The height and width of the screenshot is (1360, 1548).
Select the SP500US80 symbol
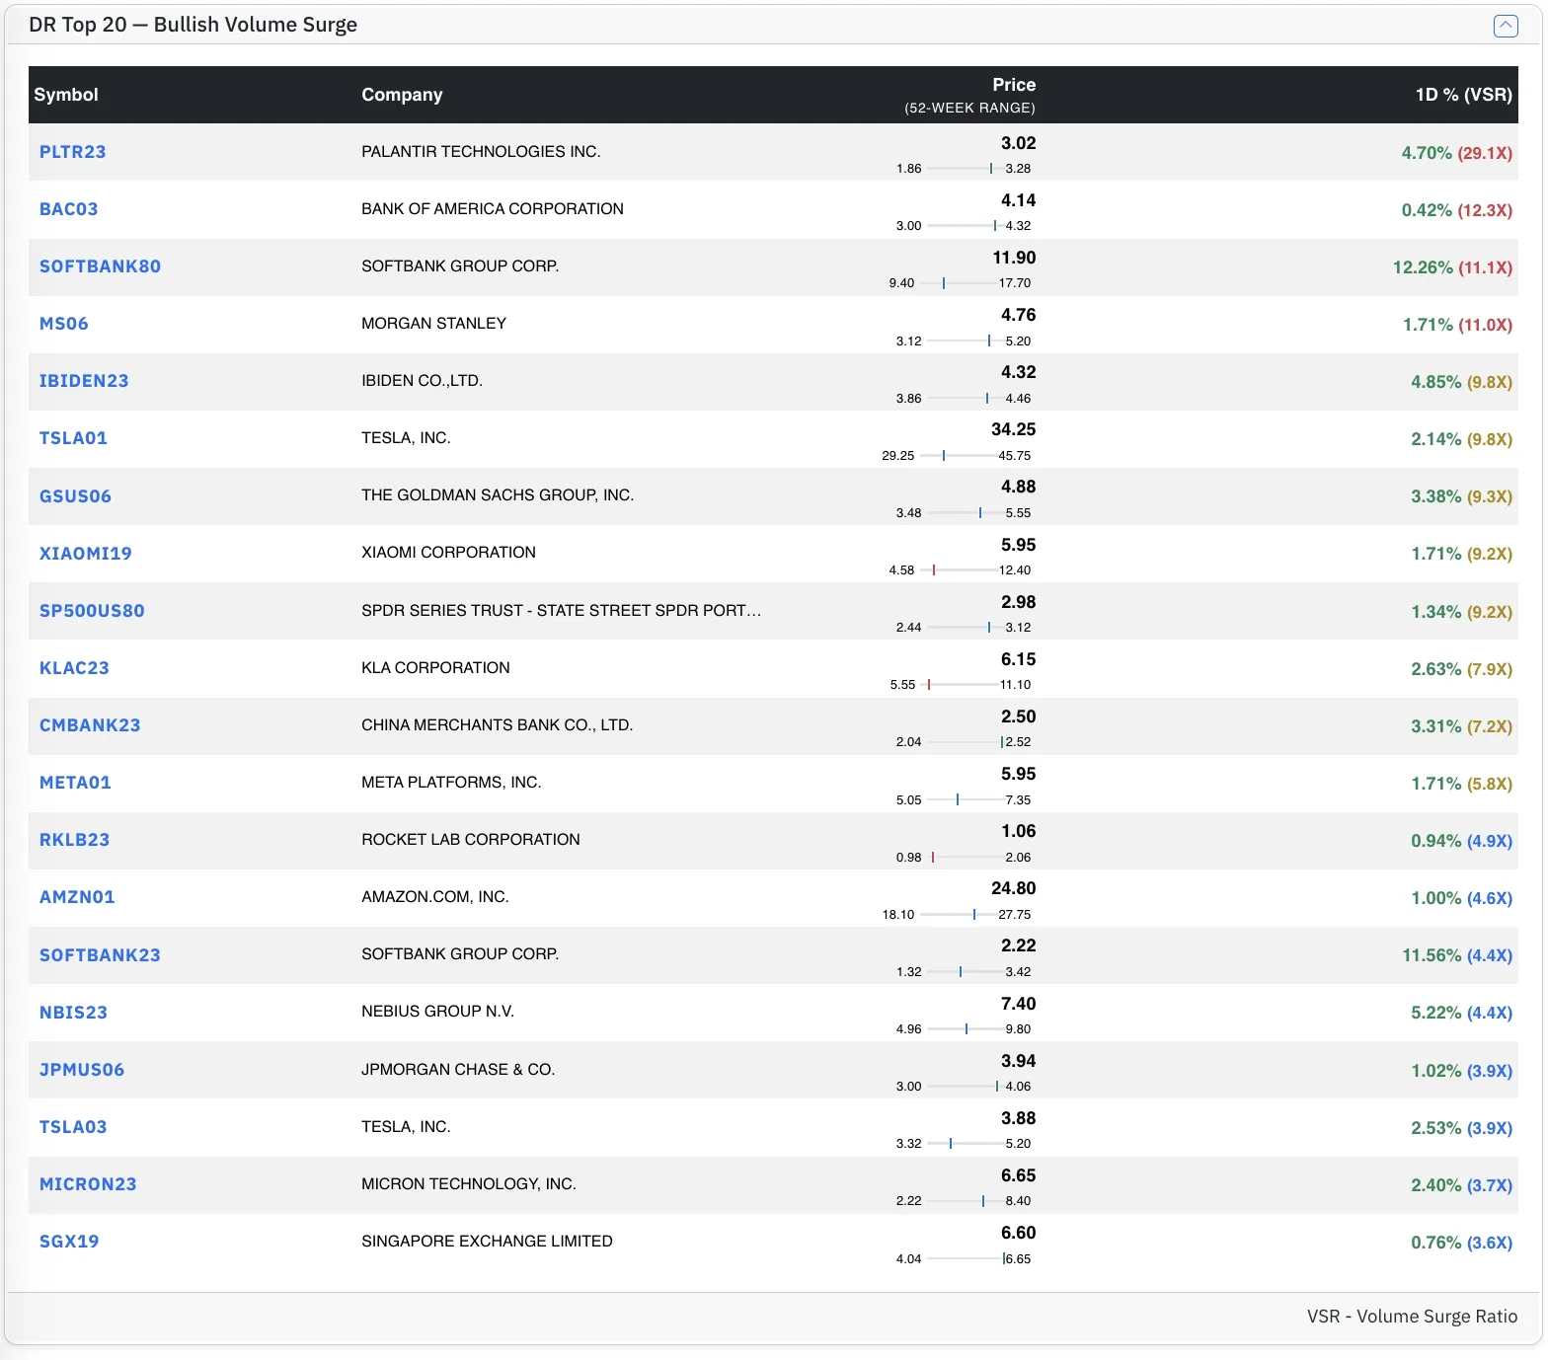92,611
